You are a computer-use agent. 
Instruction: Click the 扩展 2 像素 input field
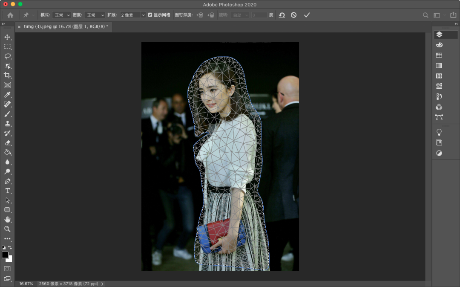tap(131, 15)
